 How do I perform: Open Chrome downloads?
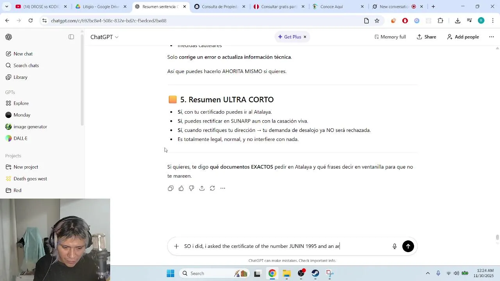click(x=457, y=21)
